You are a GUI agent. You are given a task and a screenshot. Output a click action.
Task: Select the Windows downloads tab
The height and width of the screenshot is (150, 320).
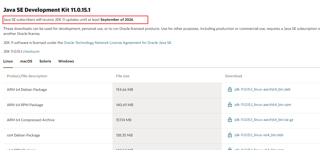pos(66,61)
